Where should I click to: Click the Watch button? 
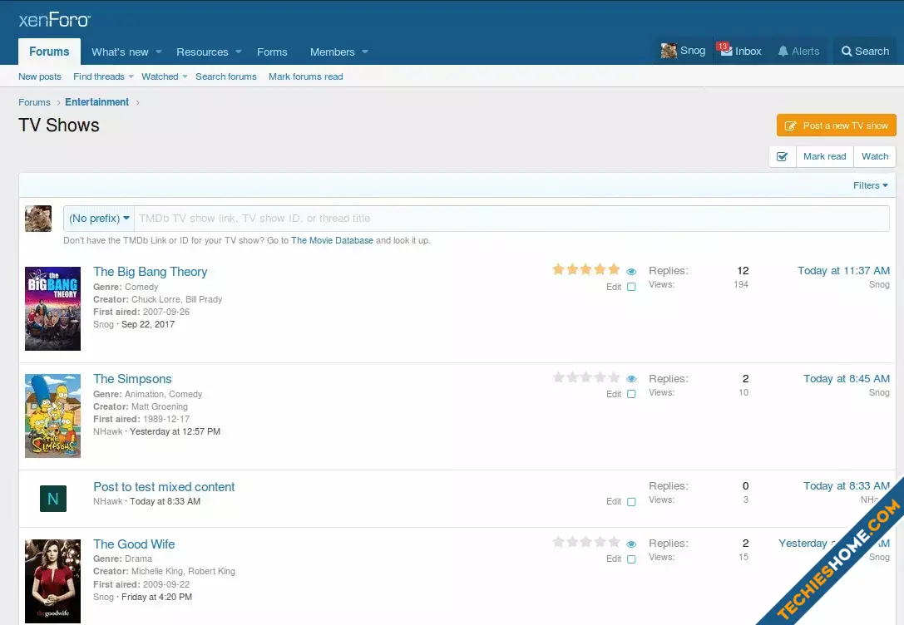click(875, 157)
